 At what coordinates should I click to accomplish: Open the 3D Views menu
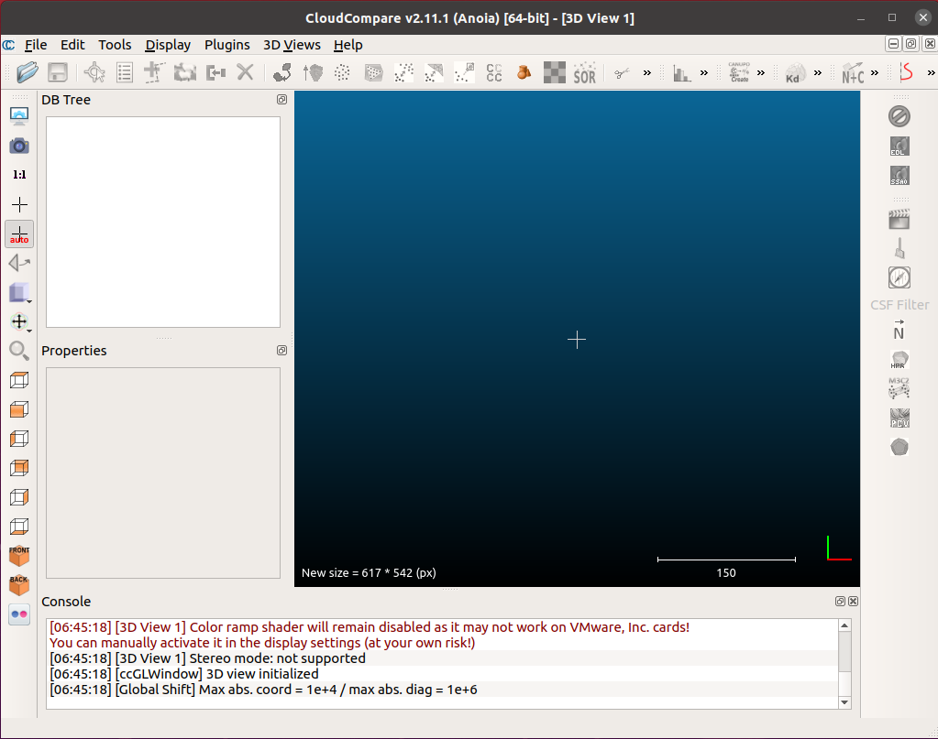pyautogui.click(x=292, y=45)
